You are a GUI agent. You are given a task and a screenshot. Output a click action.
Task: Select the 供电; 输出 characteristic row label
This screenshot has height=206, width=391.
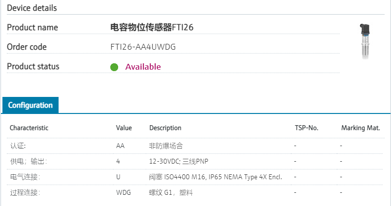[x=28, y=161]
